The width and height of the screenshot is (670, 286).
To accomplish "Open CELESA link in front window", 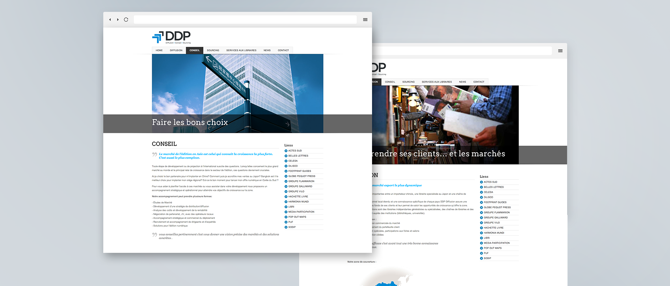I will click(293, 161).
